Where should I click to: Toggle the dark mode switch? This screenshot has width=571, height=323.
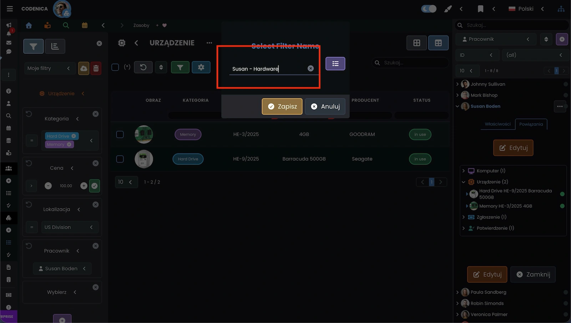tap(429, 9)
